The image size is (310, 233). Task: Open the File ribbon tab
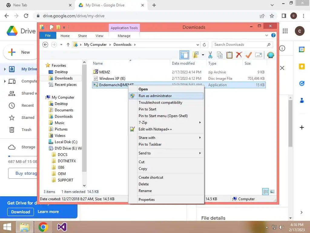tap(48, 35)
